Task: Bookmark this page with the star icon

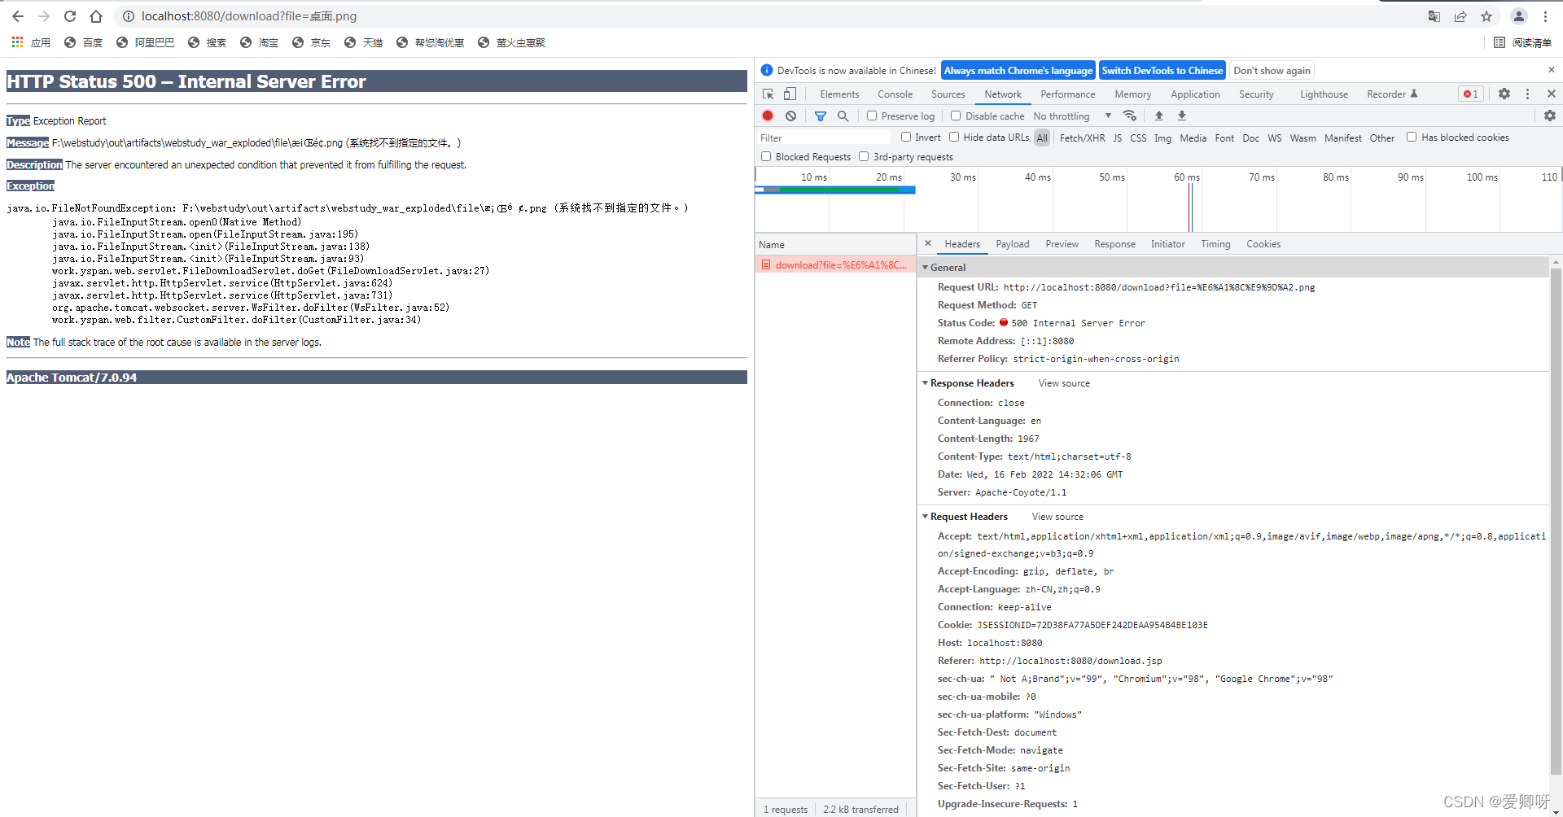Action: click(1486, 16)
